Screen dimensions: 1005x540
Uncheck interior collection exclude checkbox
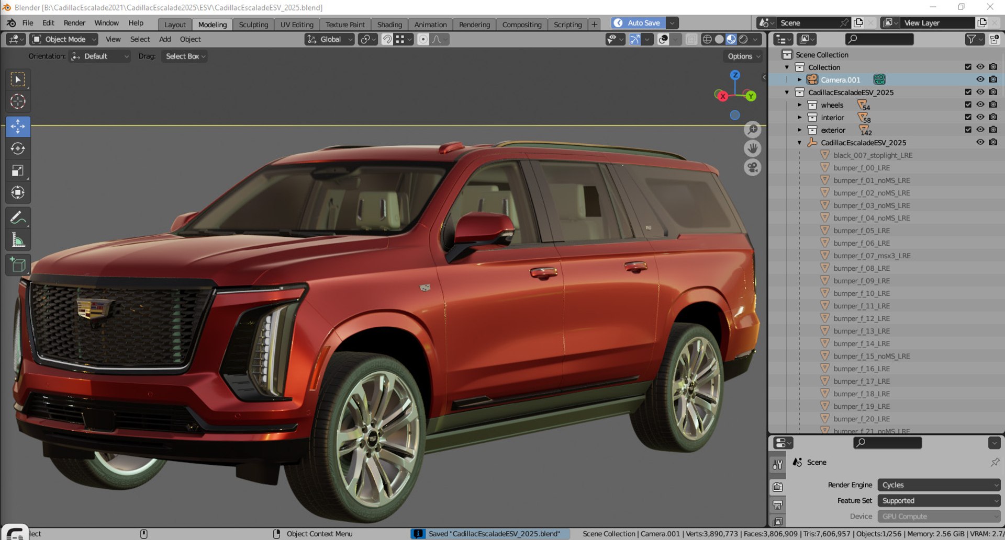coord(968,117)
